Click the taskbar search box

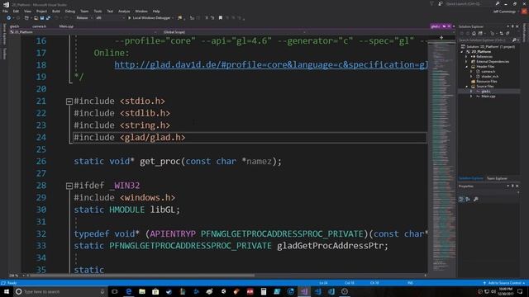click(x=60, y=291)
